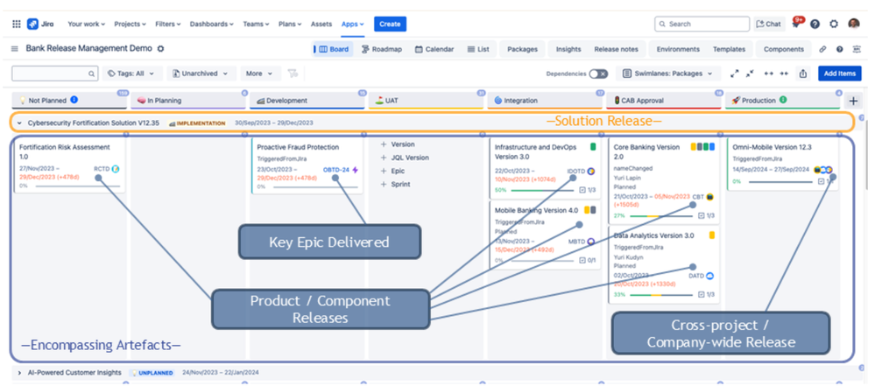Click the DATD project avatar on Data Analytics card
Image resolution: width=875 pixels, height=386 pixels.
(x=710, y=276)
